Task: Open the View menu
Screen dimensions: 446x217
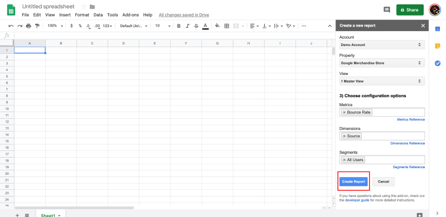Action: 50,15
